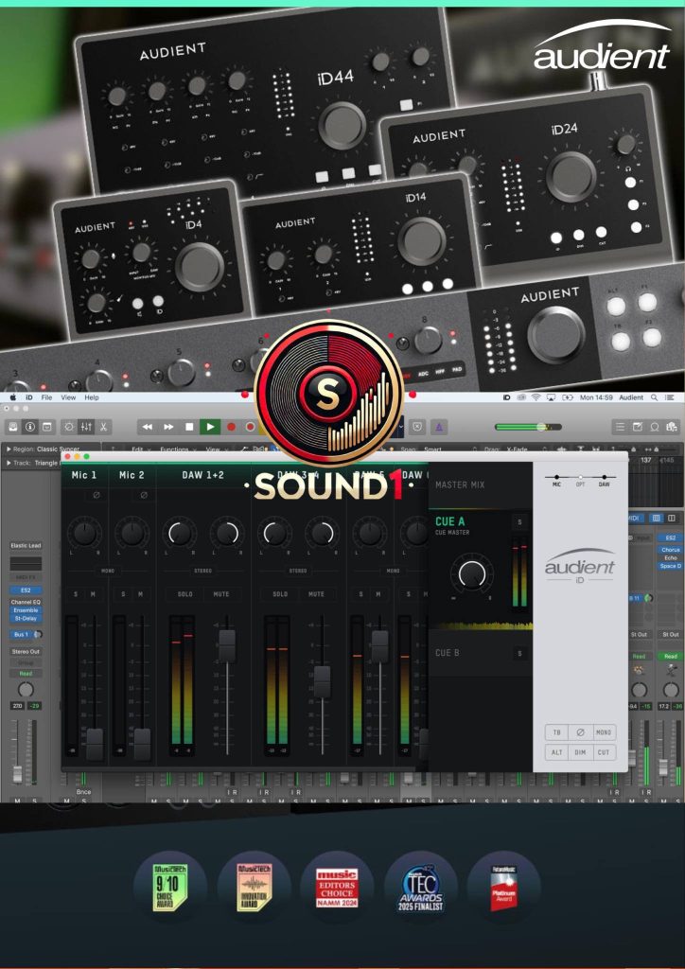Click the Mic 2 pan knob
Viewport: 685px width, 969px height.
point(132,533)
